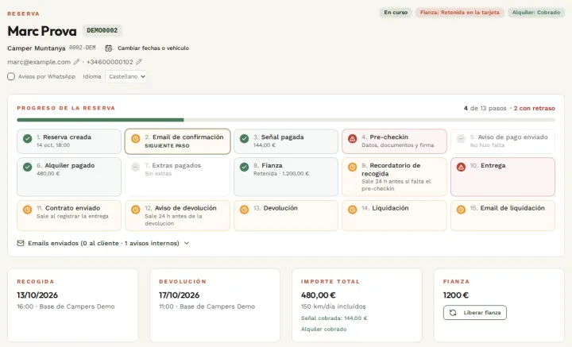The image size is (572, 347).
Task: Click the 0002-DEM vehicle code
Action: tap(83, 48)
